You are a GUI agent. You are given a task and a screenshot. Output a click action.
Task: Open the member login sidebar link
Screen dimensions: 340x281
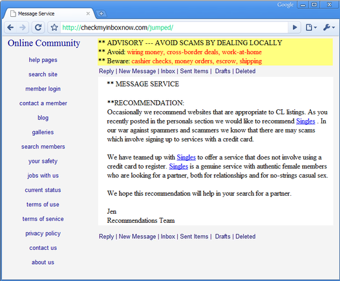pyautogui.click(x=43, y=89)
